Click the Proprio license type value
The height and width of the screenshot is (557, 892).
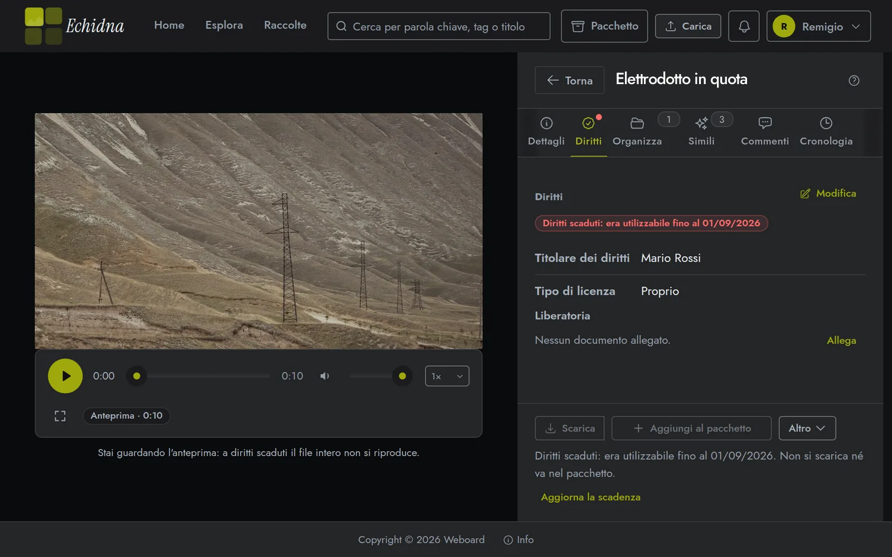click(x=660, y=291)
